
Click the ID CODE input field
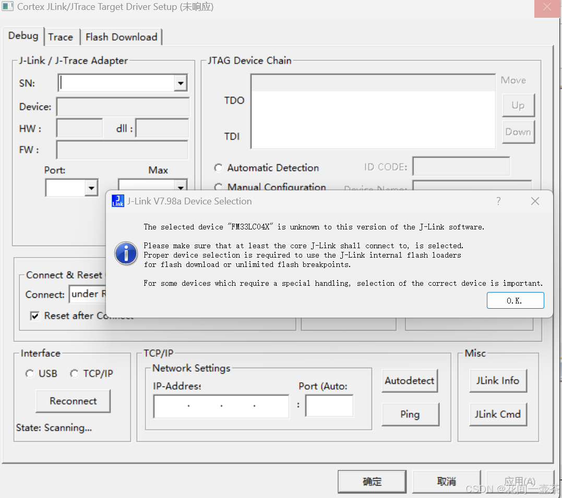coord(461,166)
